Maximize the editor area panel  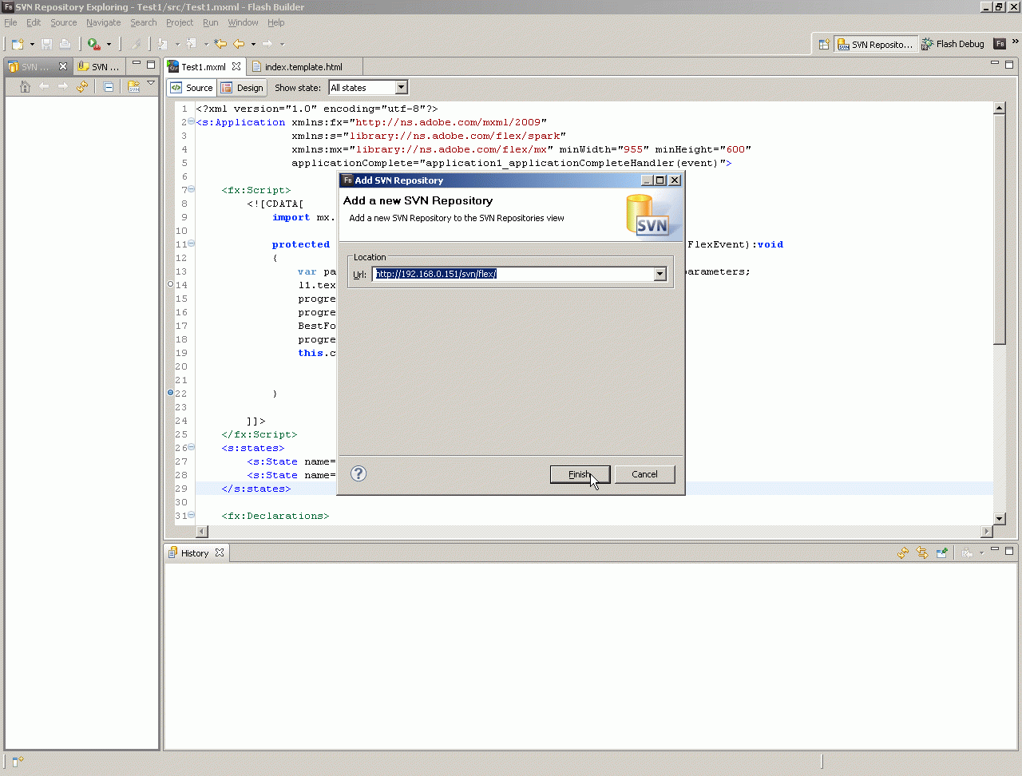point(1009,64)
